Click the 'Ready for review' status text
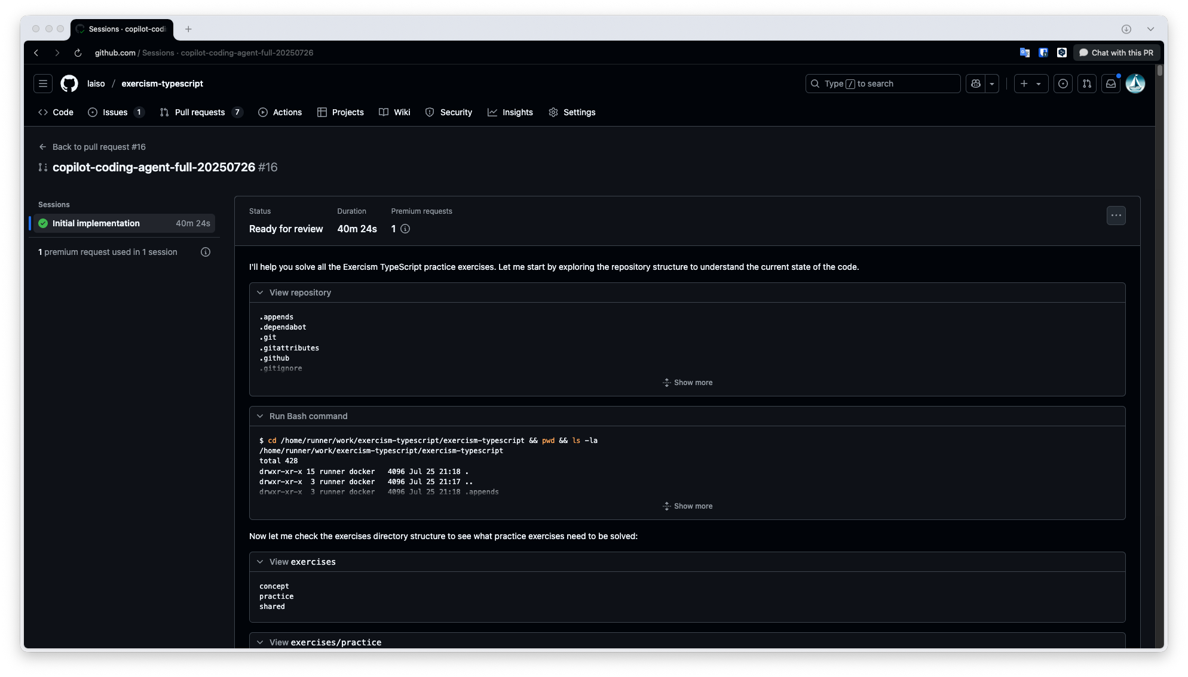This screenshot has width=1188, height=677. (286, 229)
